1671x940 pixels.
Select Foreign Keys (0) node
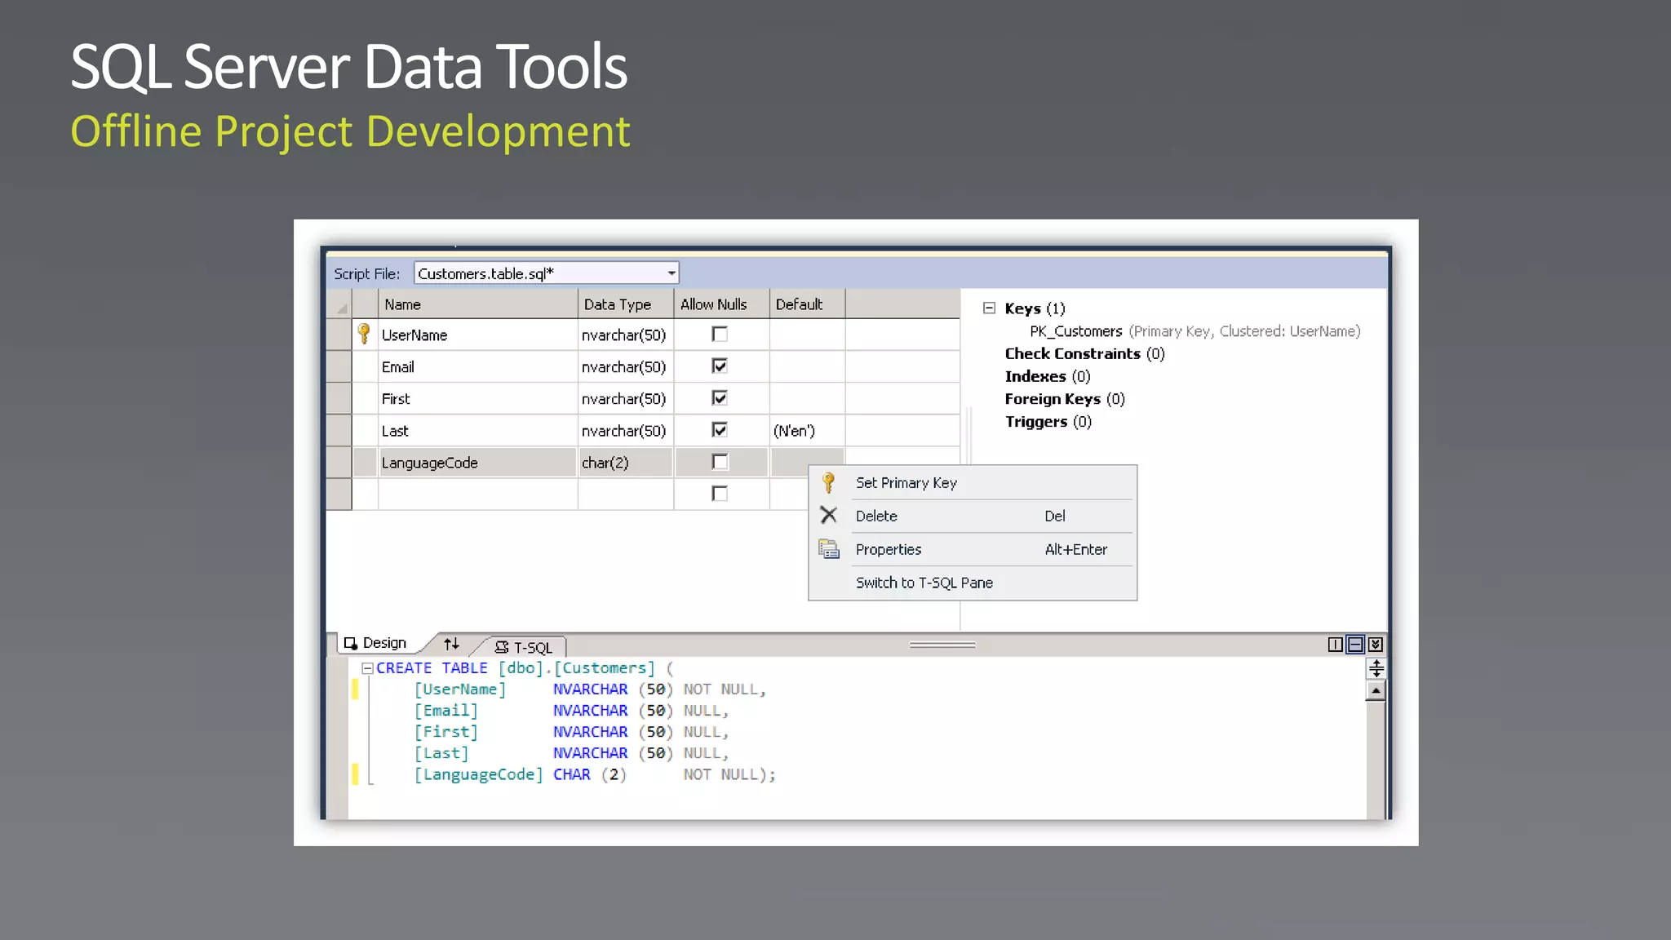[1065, 399]
